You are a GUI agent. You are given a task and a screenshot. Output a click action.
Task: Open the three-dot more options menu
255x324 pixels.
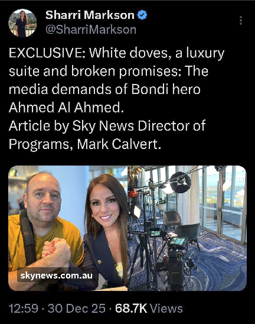tap(241, 21)
